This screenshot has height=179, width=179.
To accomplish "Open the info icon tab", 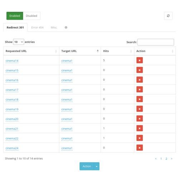I will click(66, 28).
